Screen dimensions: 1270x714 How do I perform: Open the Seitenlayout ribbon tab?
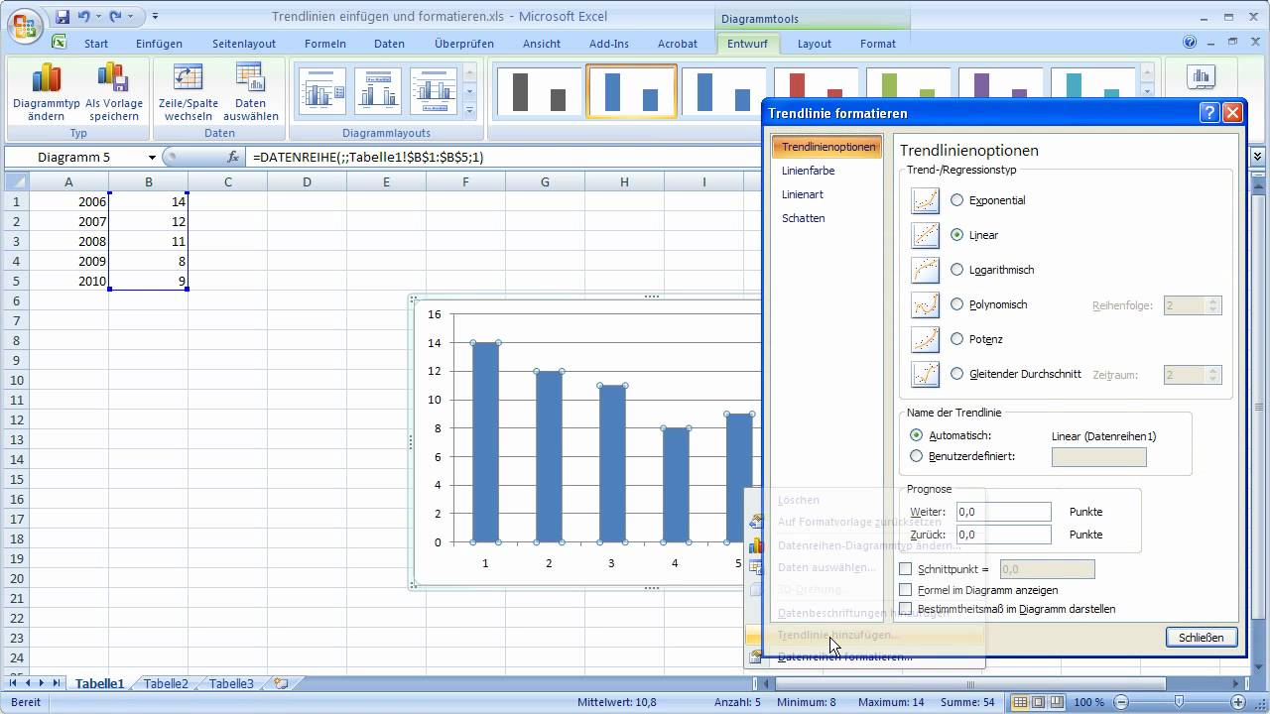point(243,44)
